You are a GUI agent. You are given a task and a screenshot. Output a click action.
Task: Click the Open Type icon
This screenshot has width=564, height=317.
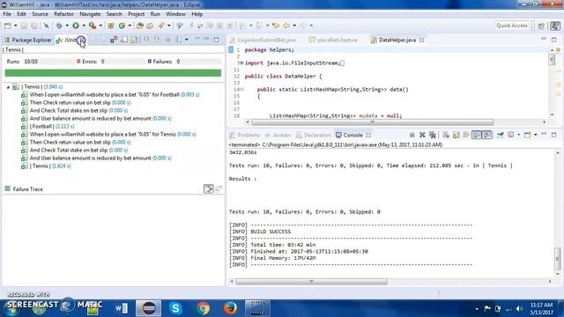pyautogui.click(x=140, y=26)
